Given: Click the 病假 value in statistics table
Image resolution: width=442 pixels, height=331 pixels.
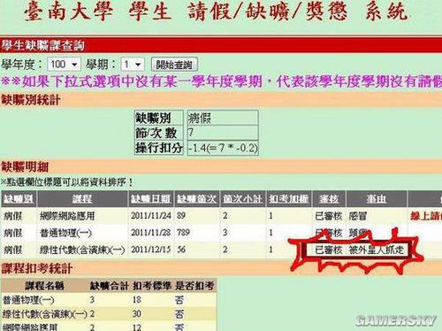Looking at the screenshot, I should point(200,119).
